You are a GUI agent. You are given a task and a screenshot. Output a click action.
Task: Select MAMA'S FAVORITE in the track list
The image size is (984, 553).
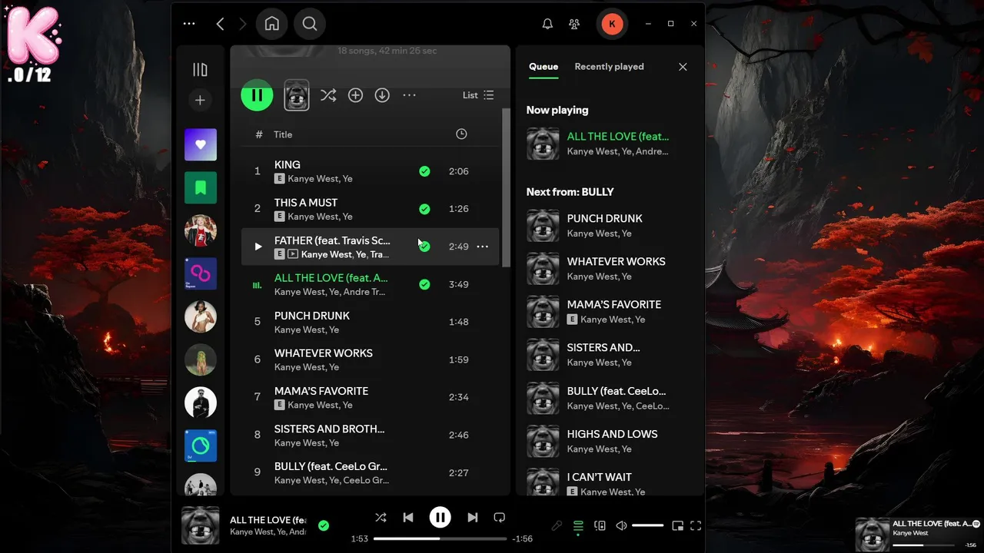370,397
